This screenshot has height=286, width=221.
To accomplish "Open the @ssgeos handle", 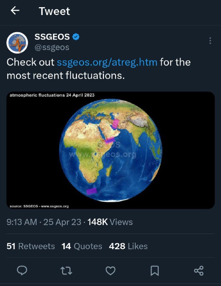I will pos(52,48).
